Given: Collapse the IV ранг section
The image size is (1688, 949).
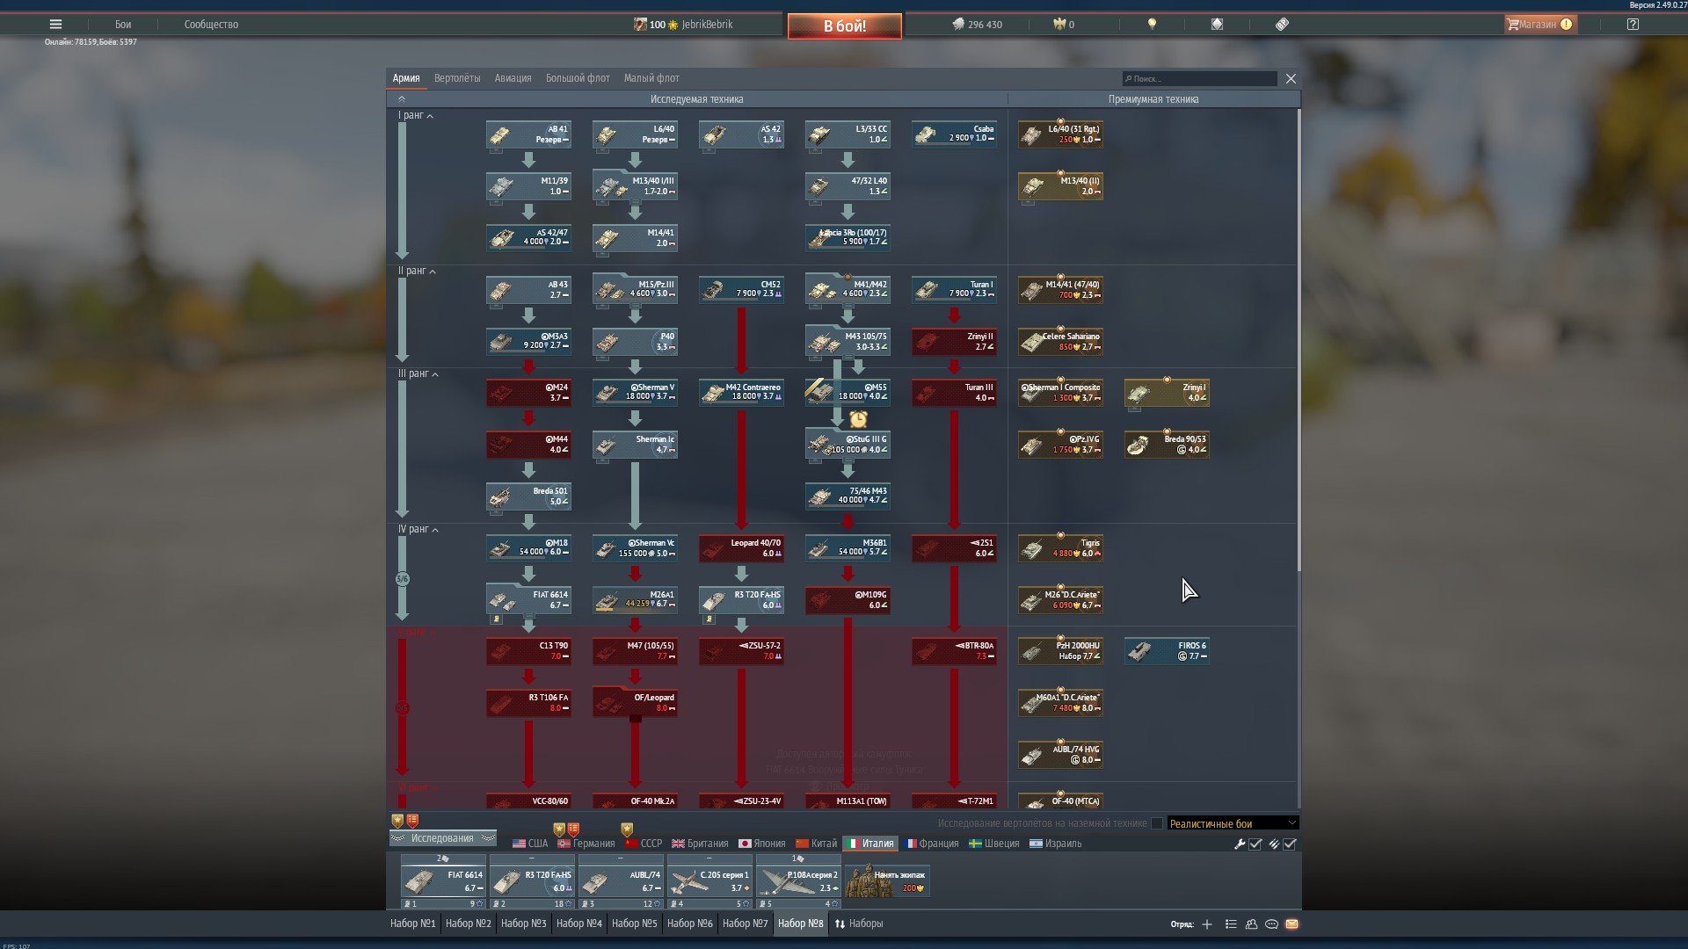Looking at the screenshot, I should click(434, 530).
